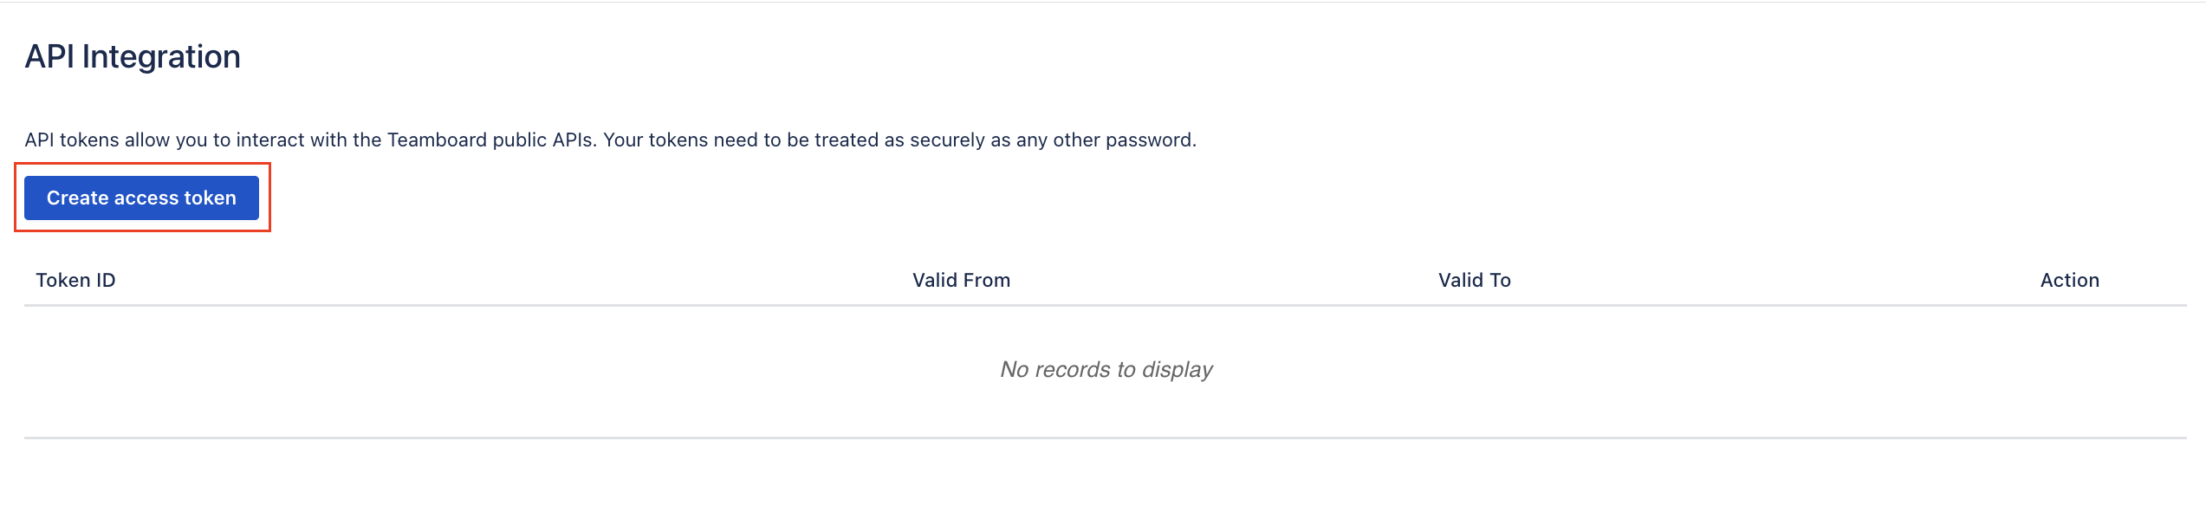Click the word API in the page heading
Image resolution: width=2206 pixels, height=506 pixels.
49,57
